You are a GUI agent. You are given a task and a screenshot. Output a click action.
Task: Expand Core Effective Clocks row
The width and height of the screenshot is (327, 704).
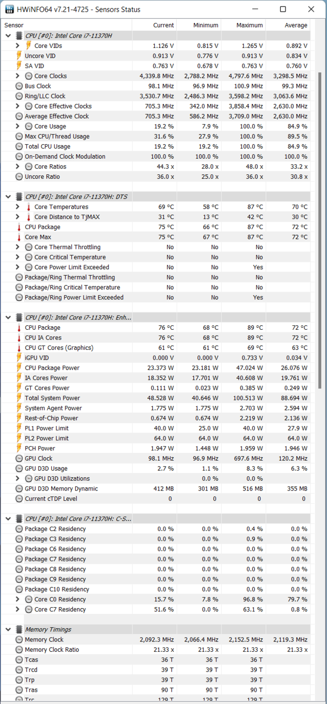[x=18, y=106]
